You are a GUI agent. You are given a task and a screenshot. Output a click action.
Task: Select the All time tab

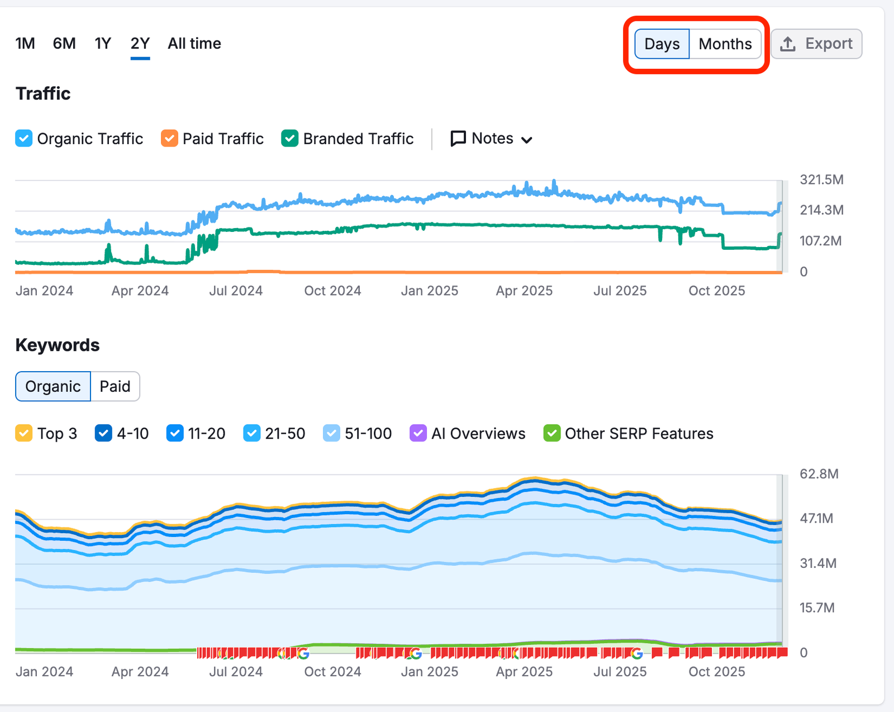pyautogui.click(x=194, y=44)
